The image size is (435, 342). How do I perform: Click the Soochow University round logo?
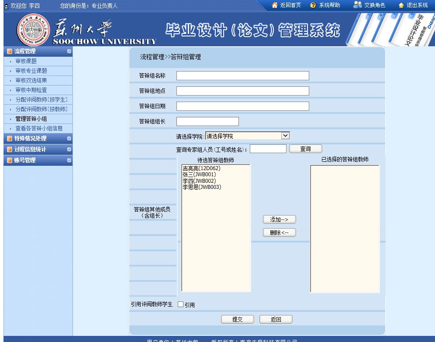[x=32, y=29]
